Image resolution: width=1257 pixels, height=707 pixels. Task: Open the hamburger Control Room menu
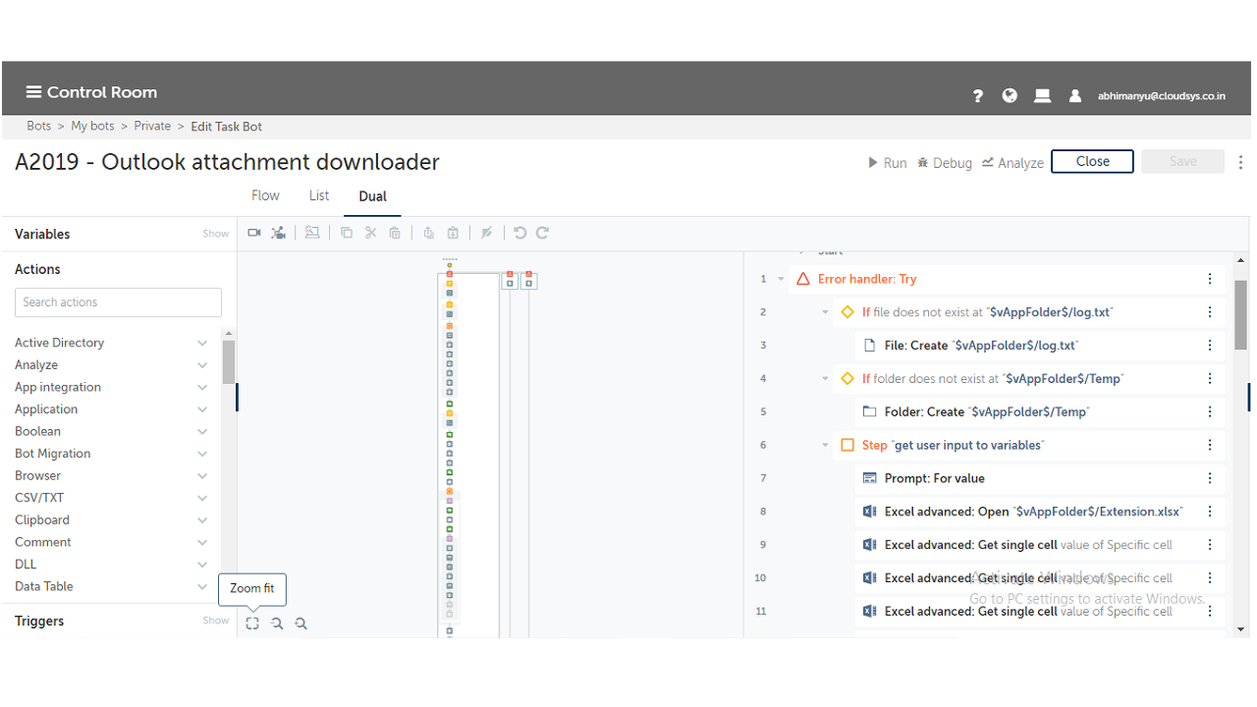tap(33, 92)
